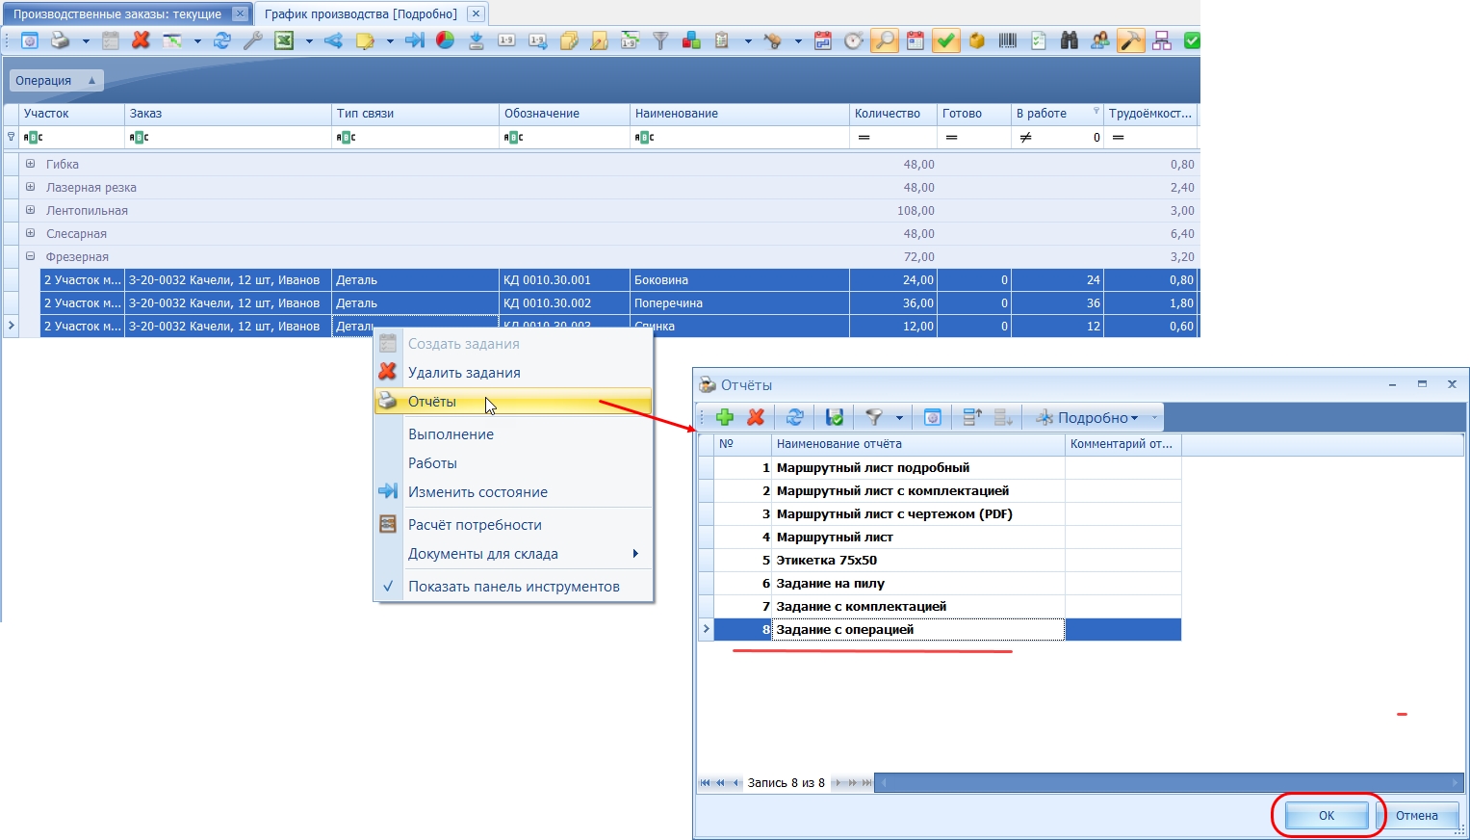Click OK in the Отчёты dialog
Viewport: 1470px width, 840px height.
1326,815
